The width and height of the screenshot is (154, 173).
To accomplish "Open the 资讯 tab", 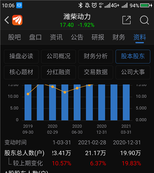I will pyautogui.click(x=56, y=37).
